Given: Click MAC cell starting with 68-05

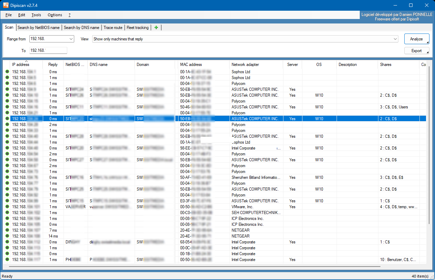Looking at the screenshot, I should [196, 242].
